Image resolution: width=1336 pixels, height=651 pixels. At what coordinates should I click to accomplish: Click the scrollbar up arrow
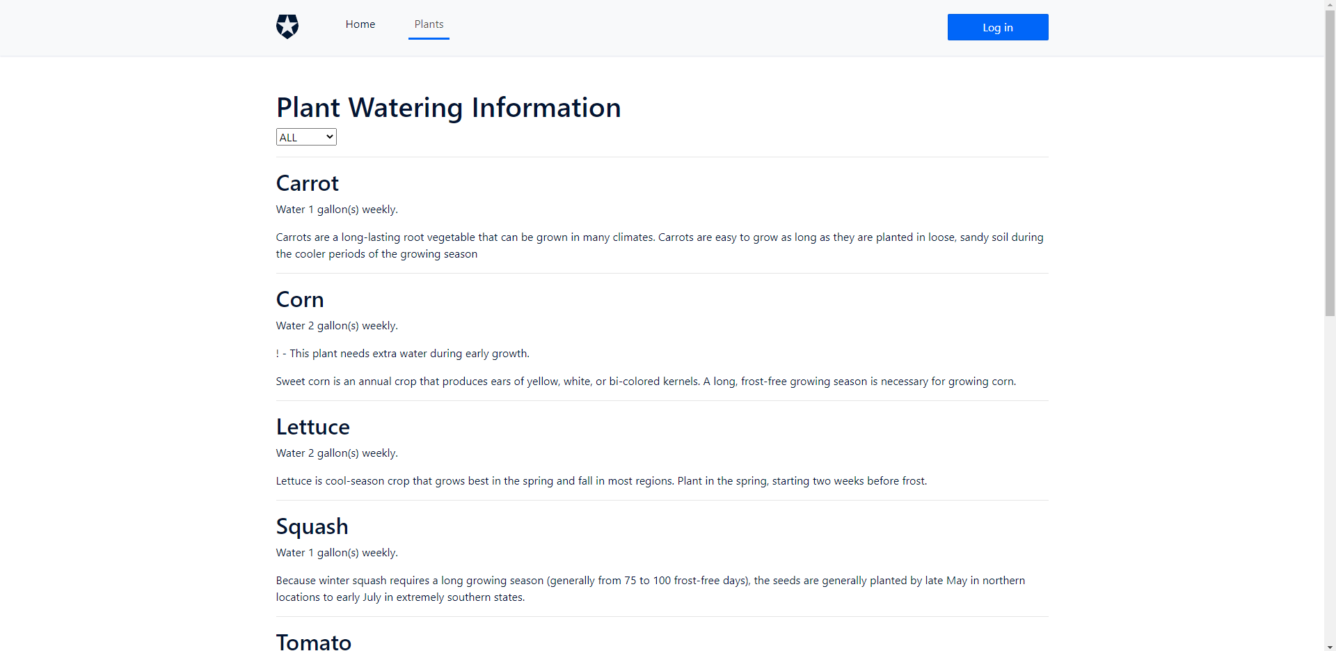coord(1330,6)
